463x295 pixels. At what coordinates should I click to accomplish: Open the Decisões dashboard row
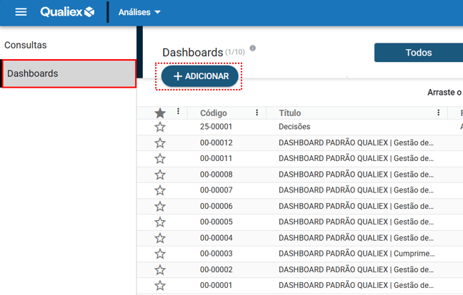pyautogui.click(x=294, y=127)
